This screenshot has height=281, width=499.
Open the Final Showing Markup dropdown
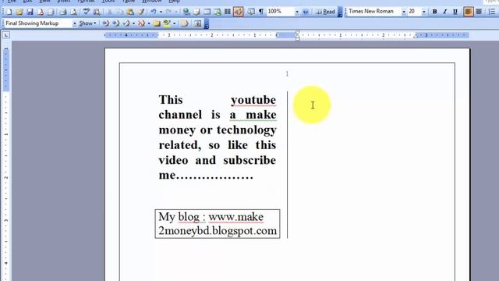[75, 23]
